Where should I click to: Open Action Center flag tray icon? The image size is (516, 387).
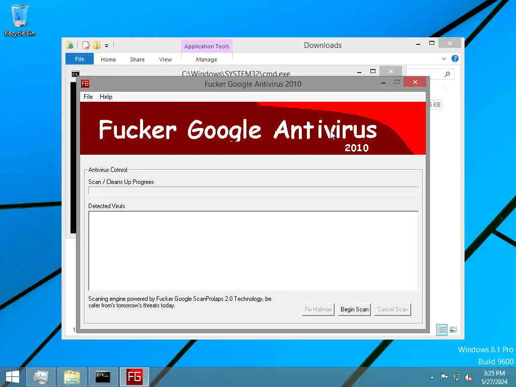point(444,377)
